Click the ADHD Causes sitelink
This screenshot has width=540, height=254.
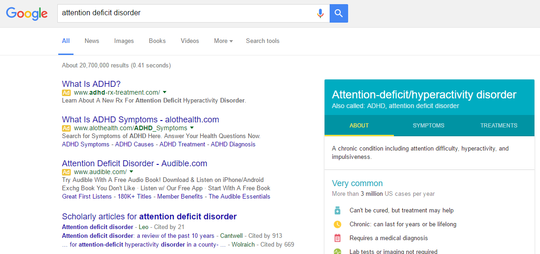135,144
